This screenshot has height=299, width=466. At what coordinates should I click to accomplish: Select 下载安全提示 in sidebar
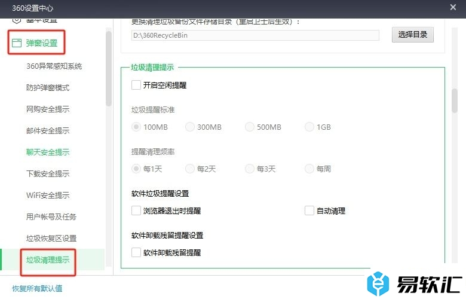(x=48, y=174)
